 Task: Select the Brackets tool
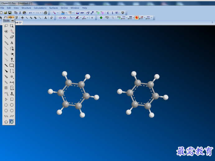coord(12,71)
